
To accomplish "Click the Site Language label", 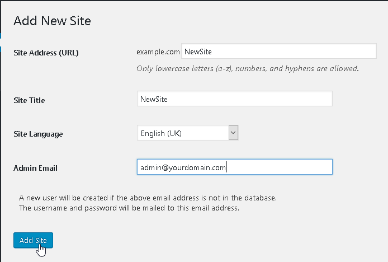I will (38, 134).
